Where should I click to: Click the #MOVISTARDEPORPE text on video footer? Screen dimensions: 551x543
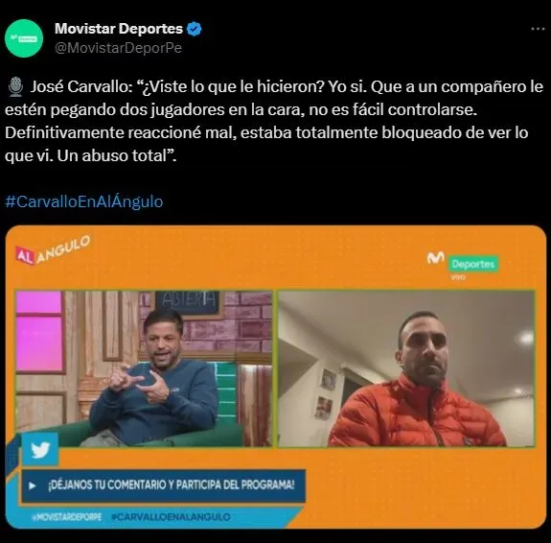point(67,517)
